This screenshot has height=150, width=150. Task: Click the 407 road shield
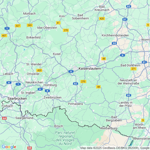tap(4, 36)
